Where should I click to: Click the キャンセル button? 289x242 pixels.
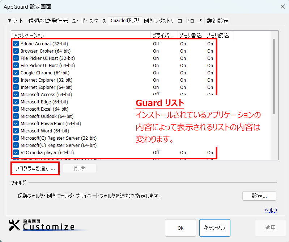coord(214,228)
